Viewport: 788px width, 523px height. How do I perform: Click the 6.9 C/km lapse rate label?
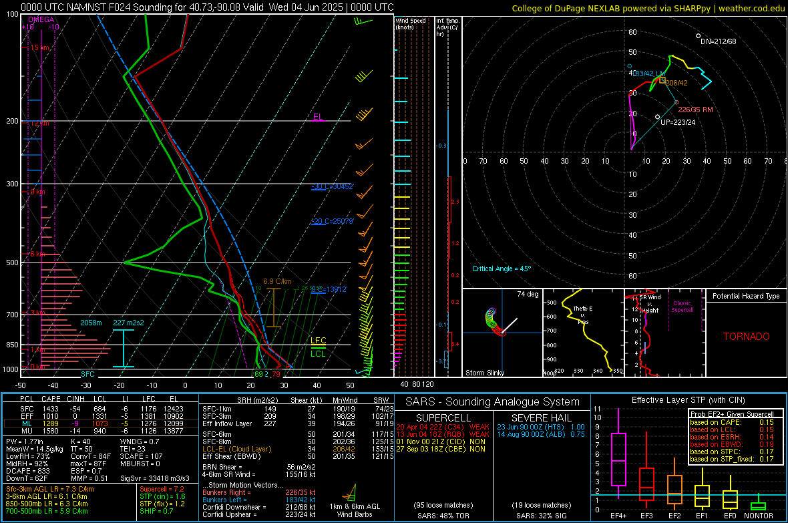277,282
